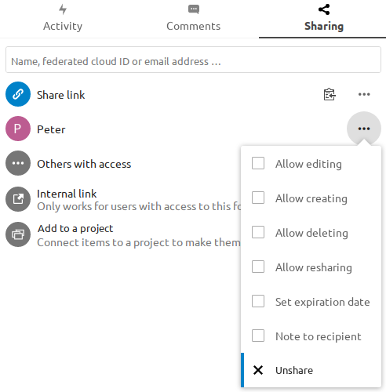Viewport: 386px width, 392px height.
Task: Enable Set expiration date option
Action: (258, 301)
